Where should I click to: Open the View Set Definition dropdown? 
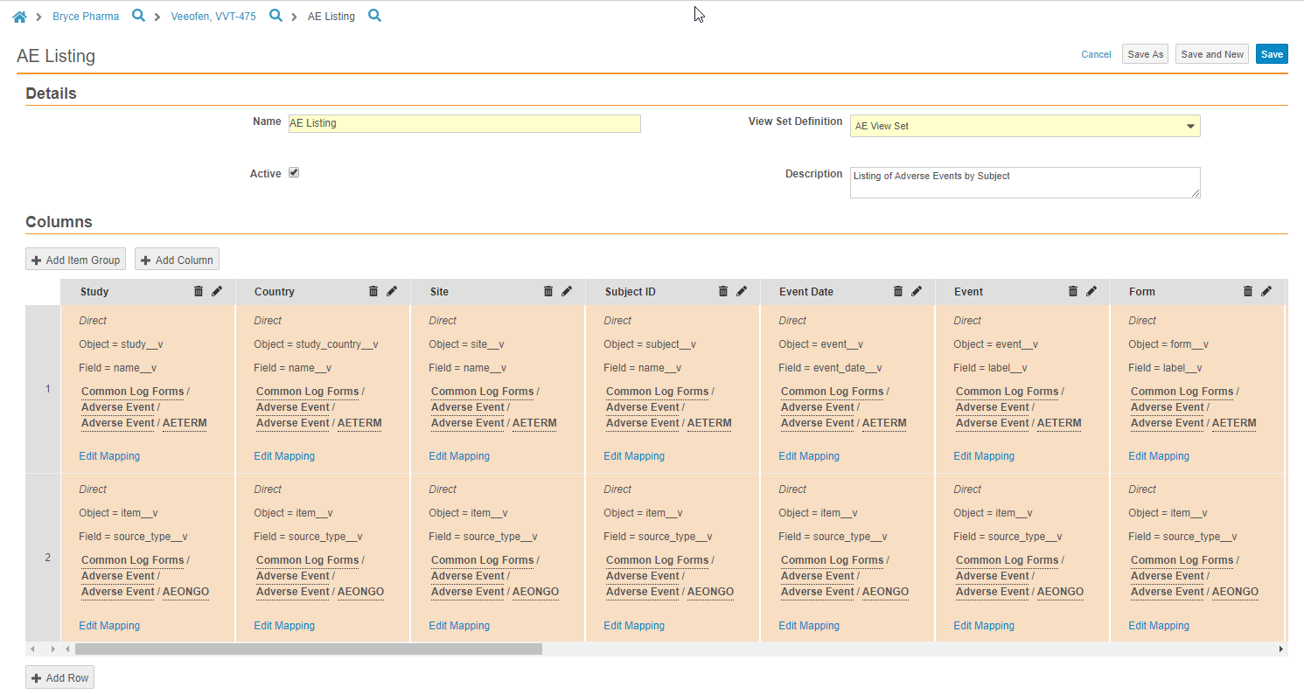coord(1024,126)
